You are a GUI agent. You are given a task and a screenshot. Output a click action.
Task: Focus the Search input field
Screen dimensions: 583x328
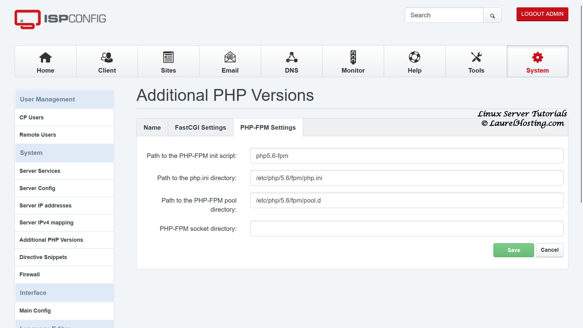tap(444, 15)
